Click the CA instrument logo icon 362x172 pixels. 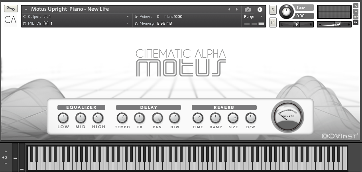click(x=11, y=20)
